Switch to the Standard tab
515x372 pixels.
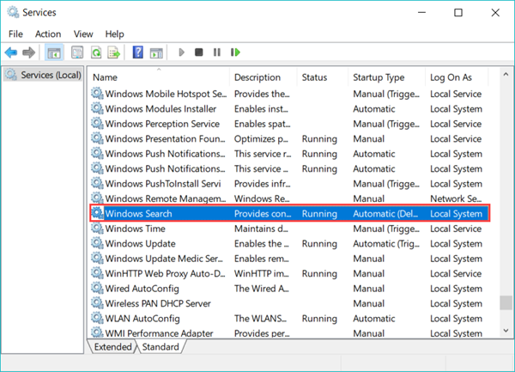(161, 347)
